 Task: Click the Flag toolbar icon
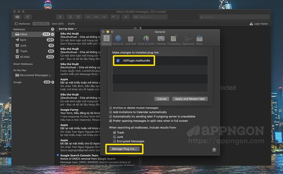113,17
